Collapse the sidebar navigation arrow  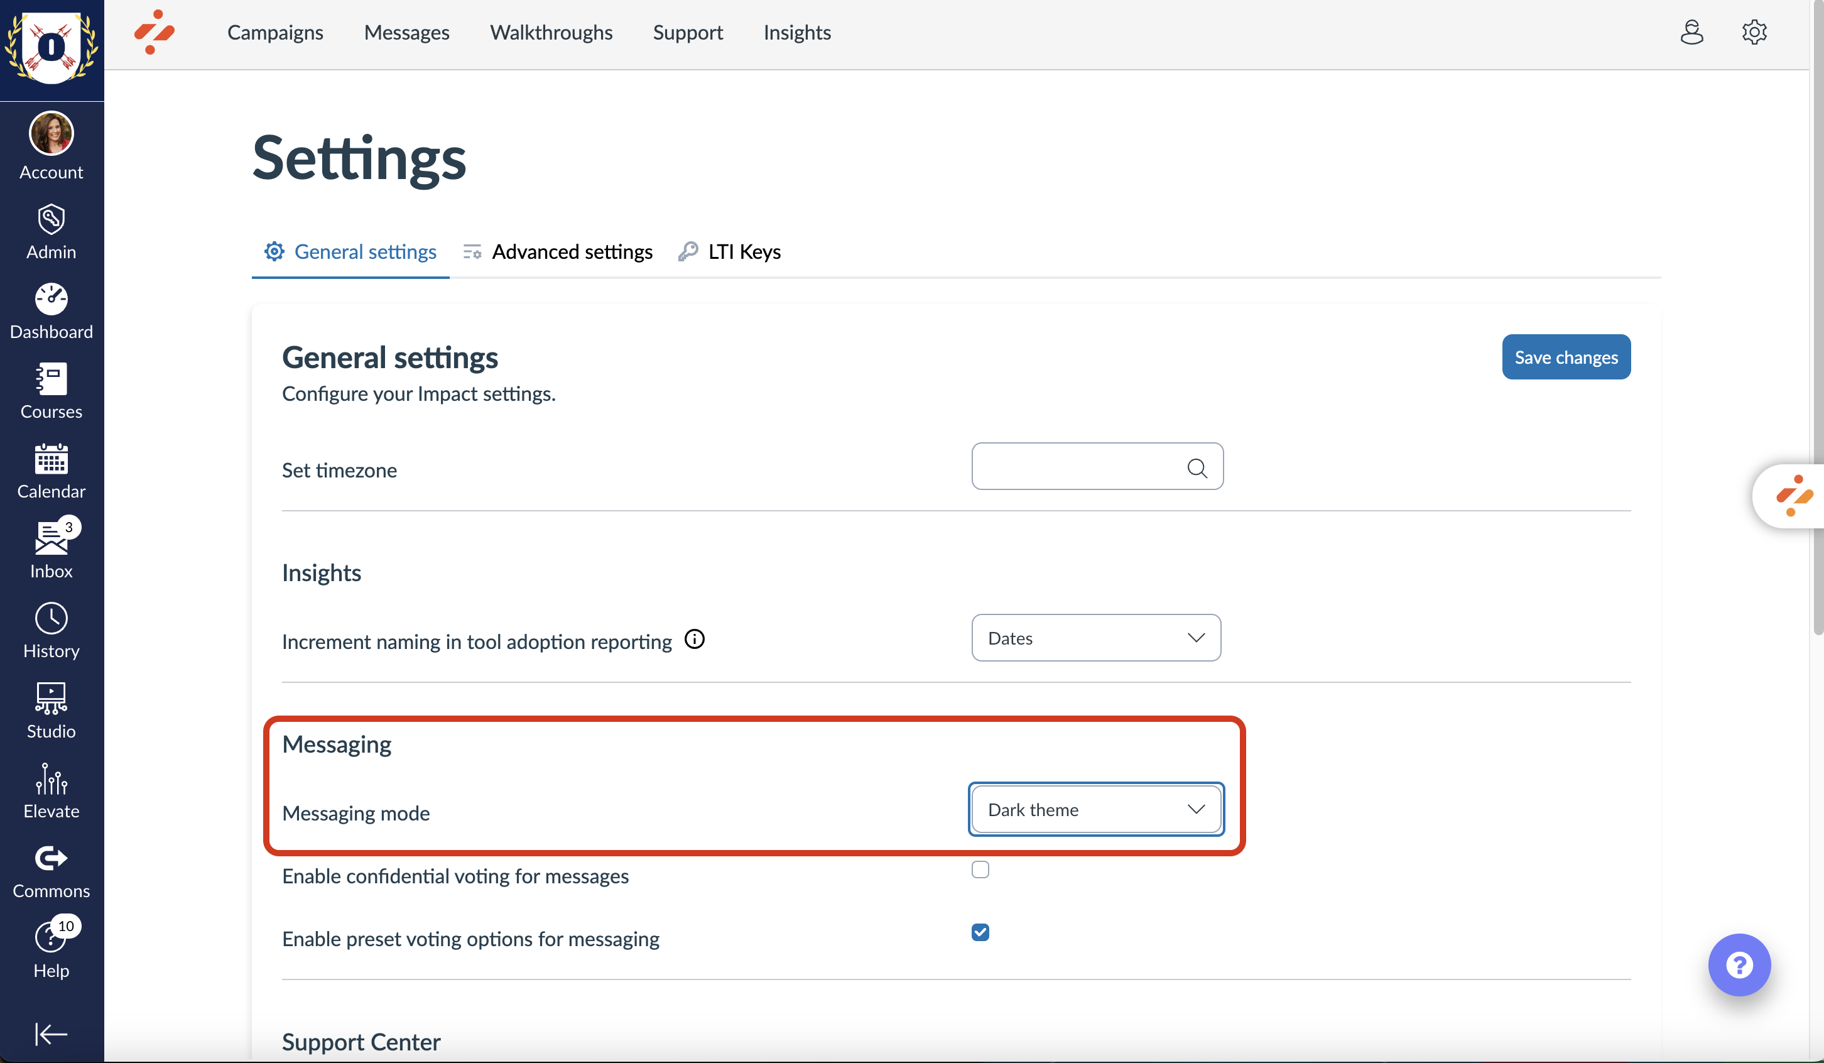[51, 1034]
